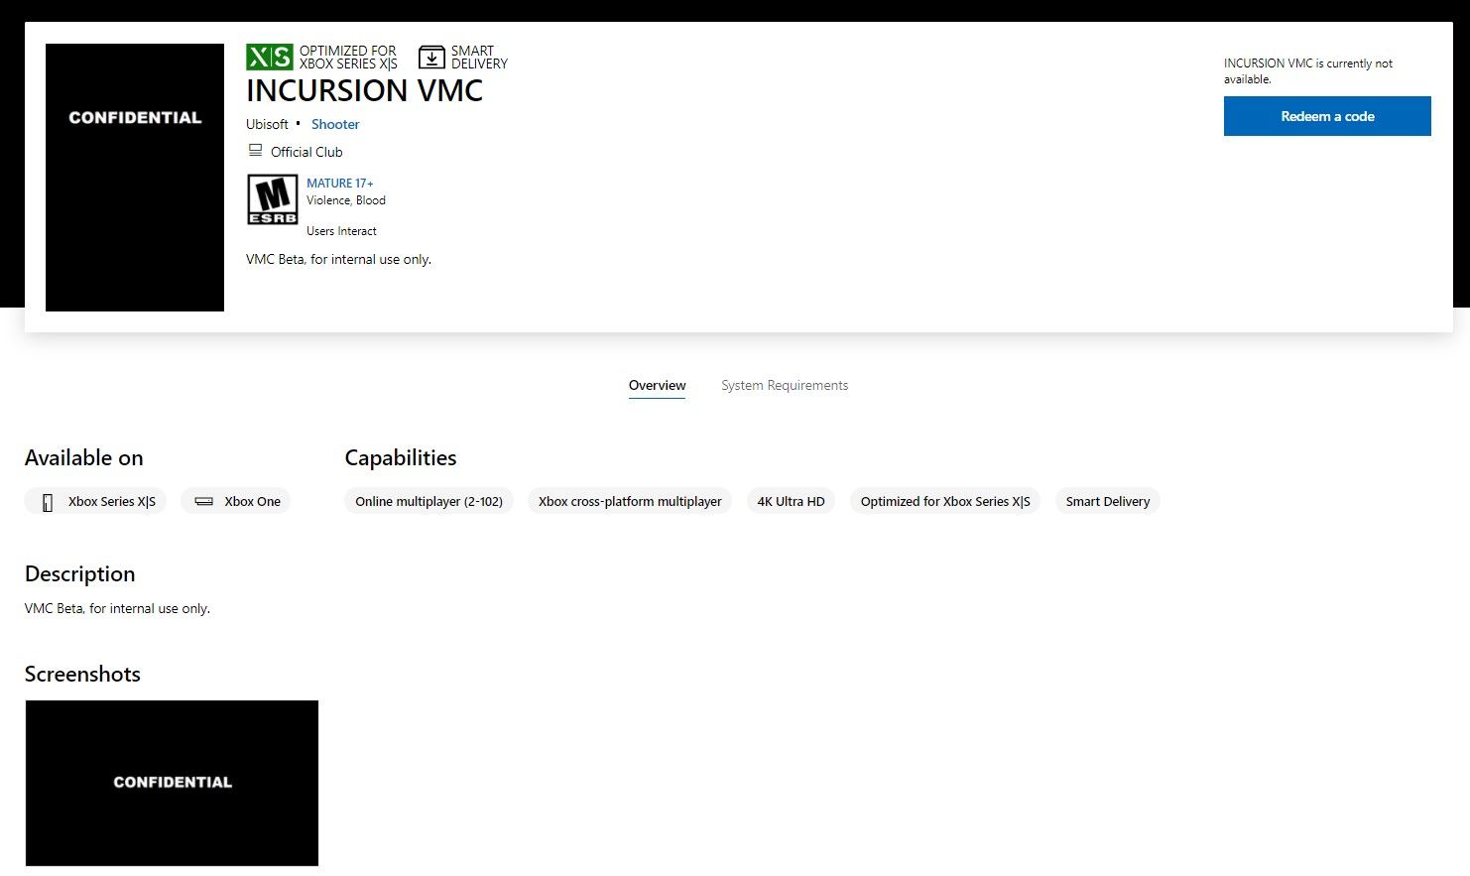The image size is (1470, 876).
Task: Click the Smart Delivery capability chip
Action: (x=1108, y=501)
